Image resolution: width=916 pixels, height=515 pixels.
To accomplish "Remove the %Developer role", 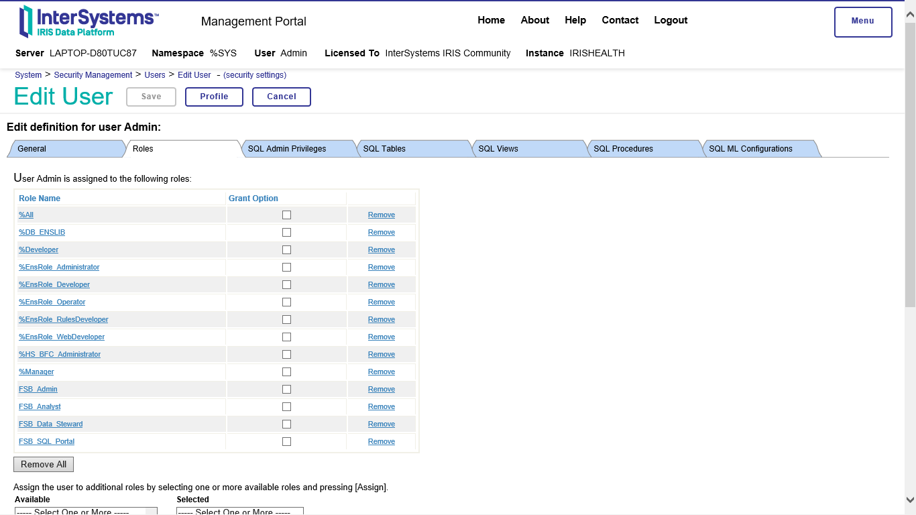I will pos(382,249).
